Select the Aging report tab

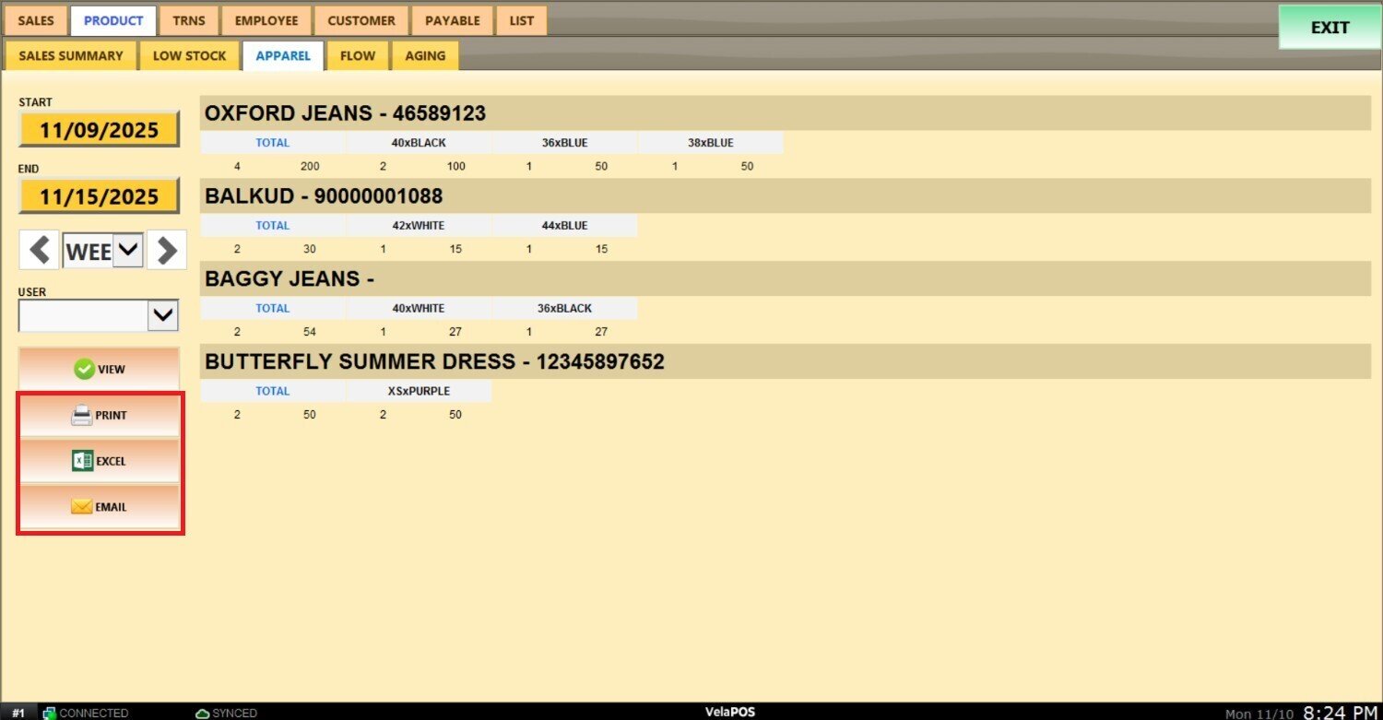coord(425,55)
